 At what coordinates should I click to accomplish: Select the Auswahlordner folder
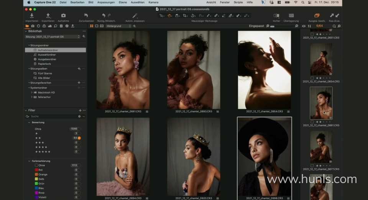(47, 55)
